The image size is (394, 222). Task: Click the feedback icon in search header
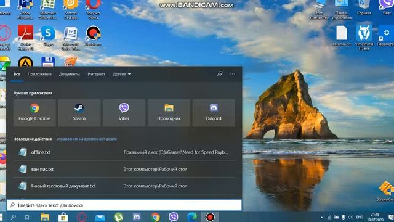coord(220,74)
